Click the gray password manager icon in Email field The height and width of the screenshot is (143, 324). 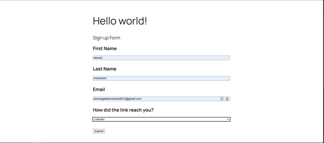[222, 99]
